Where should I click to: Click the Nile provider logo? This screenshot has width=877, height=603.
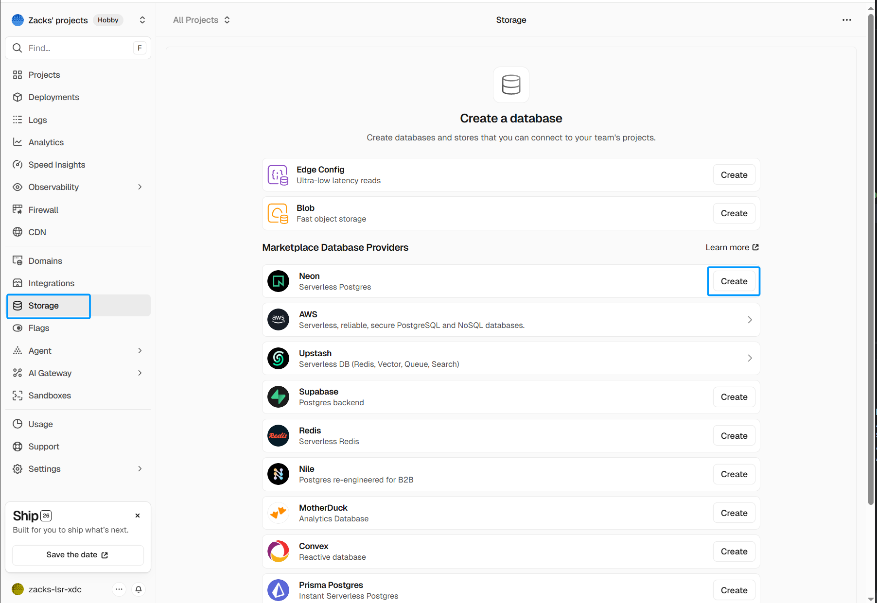tap(279, 474)
